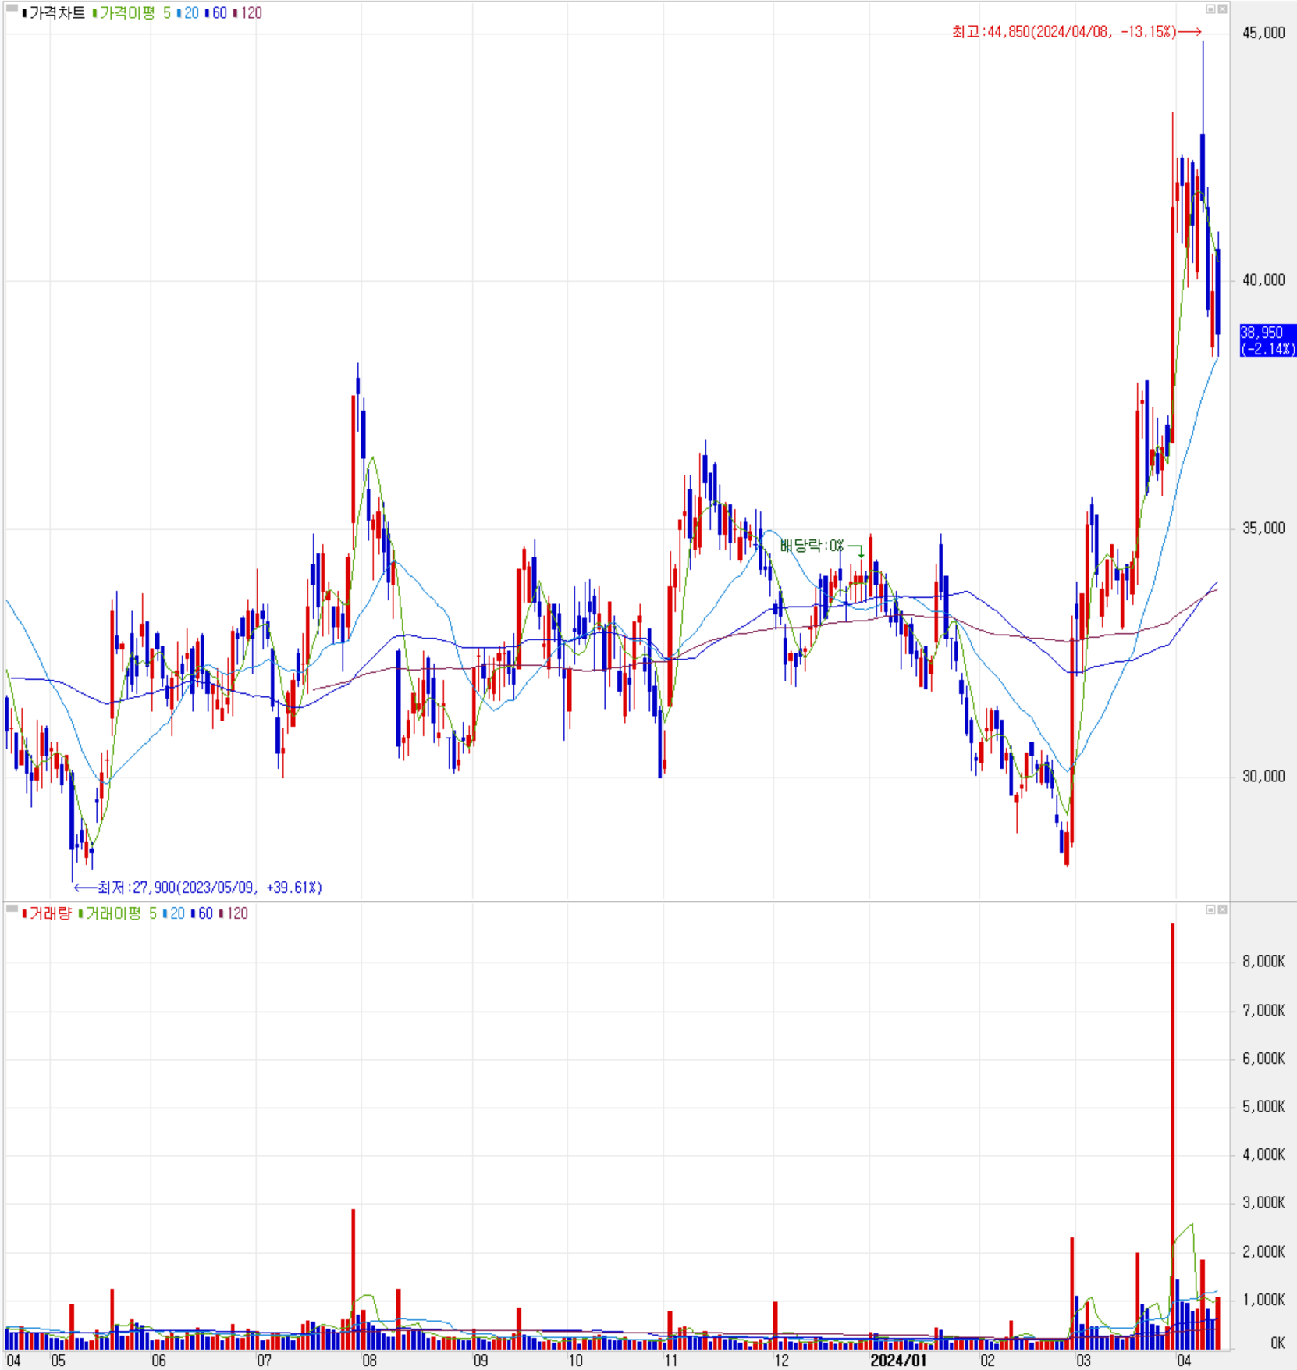Click the tallest red volume bar

tap(1172, 1137)
